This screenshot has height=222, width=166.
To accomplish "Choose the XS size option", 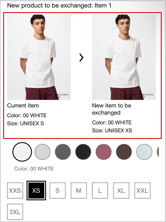I will click(x=36, y=190).
